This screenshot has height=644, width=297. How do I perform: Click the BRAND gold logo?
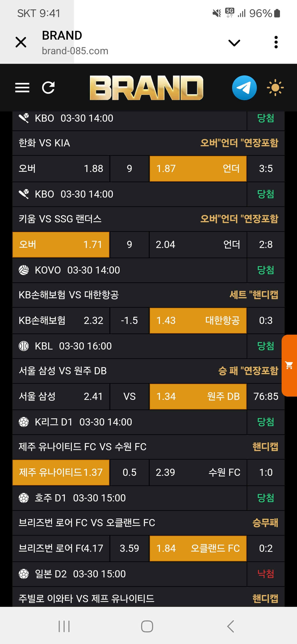(146, 88)
